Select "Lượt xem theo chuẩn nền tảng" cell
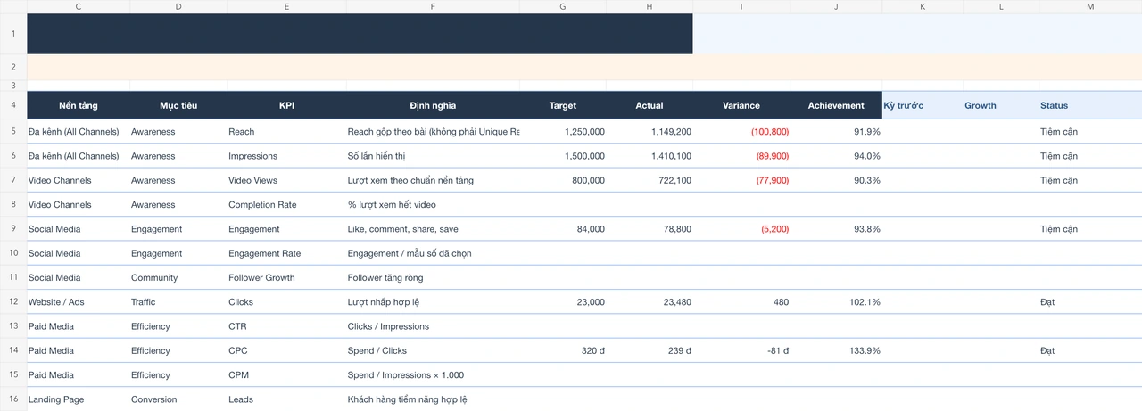1142x411 pixels. [433, 180]
